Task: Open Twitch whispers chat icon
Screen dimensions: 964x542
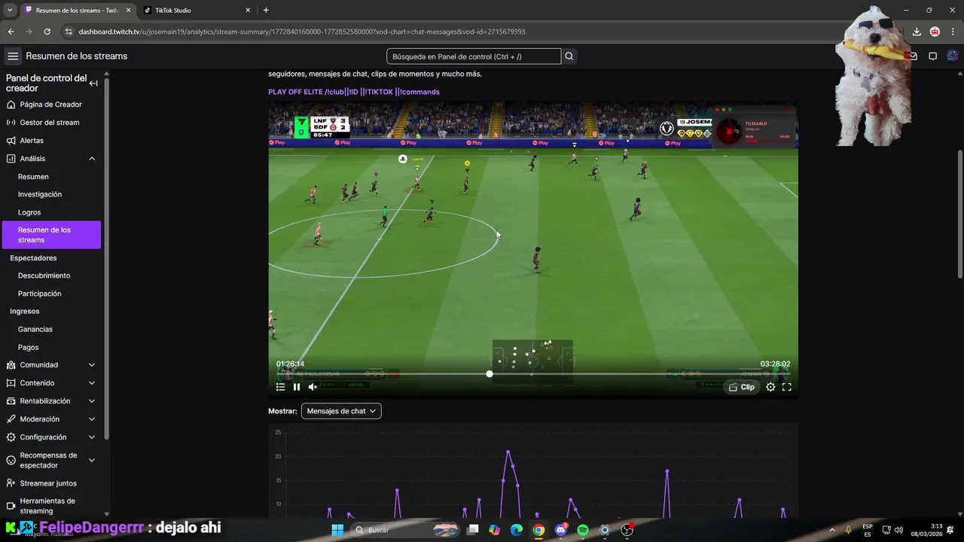Action: point(932,56)
